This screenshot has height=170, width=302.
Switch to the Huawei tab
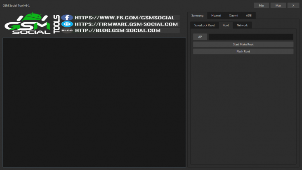[x=216, y=15]
